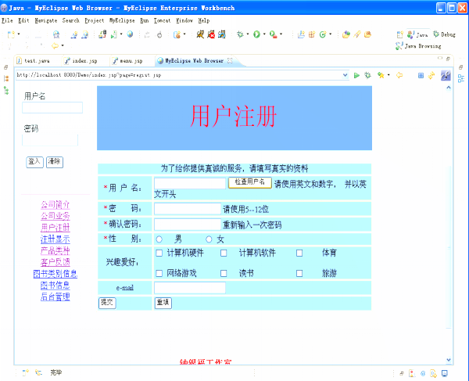
Task: Click the 登入 login button
Action: [34, 162]
